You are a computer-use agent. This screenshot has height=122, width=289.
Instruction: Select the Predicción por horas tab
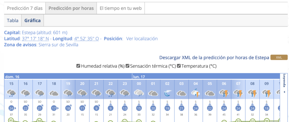click(x=71, y=8)
